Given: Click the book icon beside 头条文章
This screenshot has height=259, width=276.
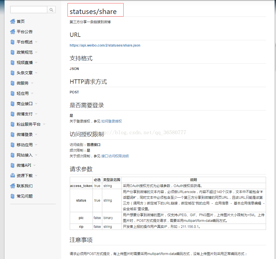Looking at the screenshot, I should point(13,73).
